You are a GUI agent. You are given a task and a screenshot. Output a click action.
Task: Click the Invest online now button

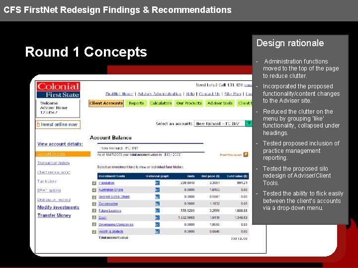click(58, 125)
